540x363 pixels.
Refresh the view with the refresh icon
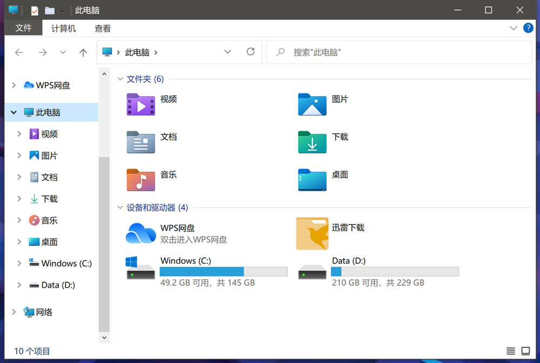pyautogui.click(x=250, y=52)
